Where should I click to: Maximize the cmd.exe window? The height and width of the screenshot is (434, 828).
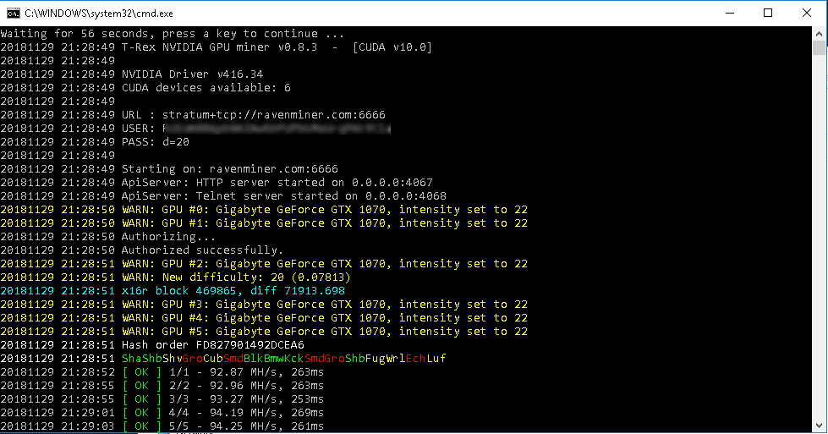[768, 14]
